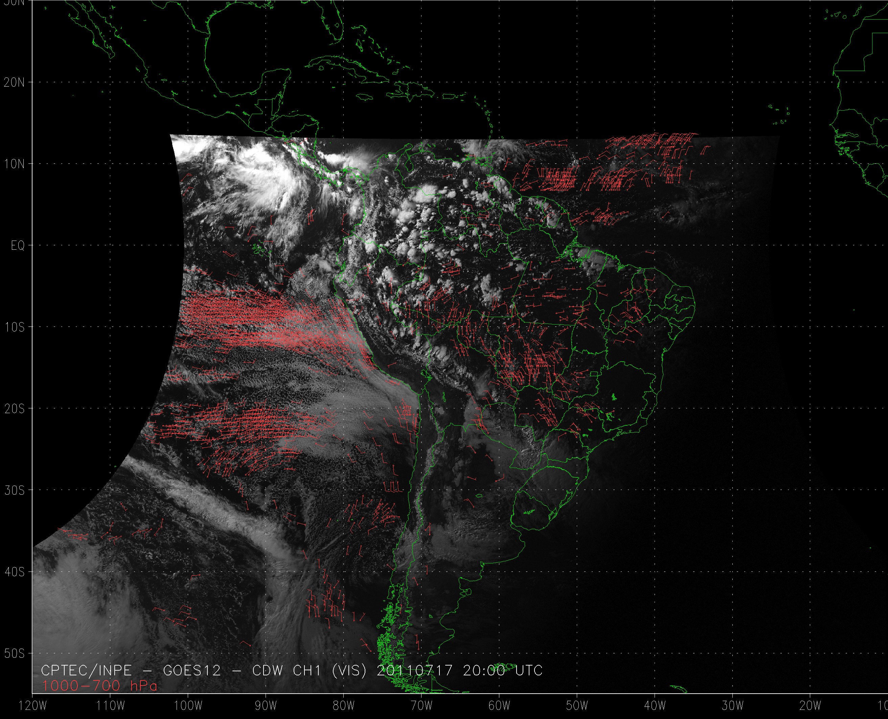Click the 80W longitude label

[344, 705]
